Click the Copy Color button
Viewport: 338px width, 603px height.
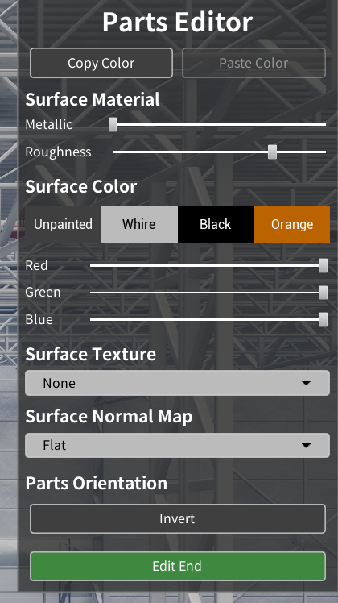click(101, 63)
